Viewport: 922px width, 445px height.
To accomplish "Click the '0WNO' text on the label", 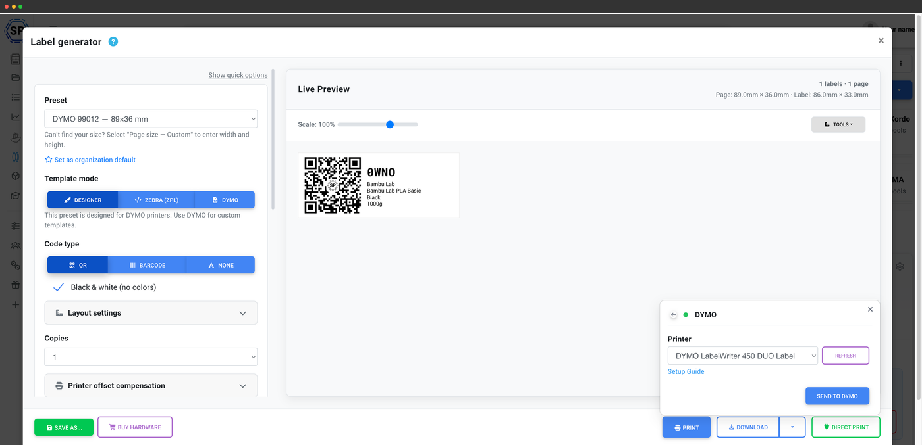I will 381,172.
